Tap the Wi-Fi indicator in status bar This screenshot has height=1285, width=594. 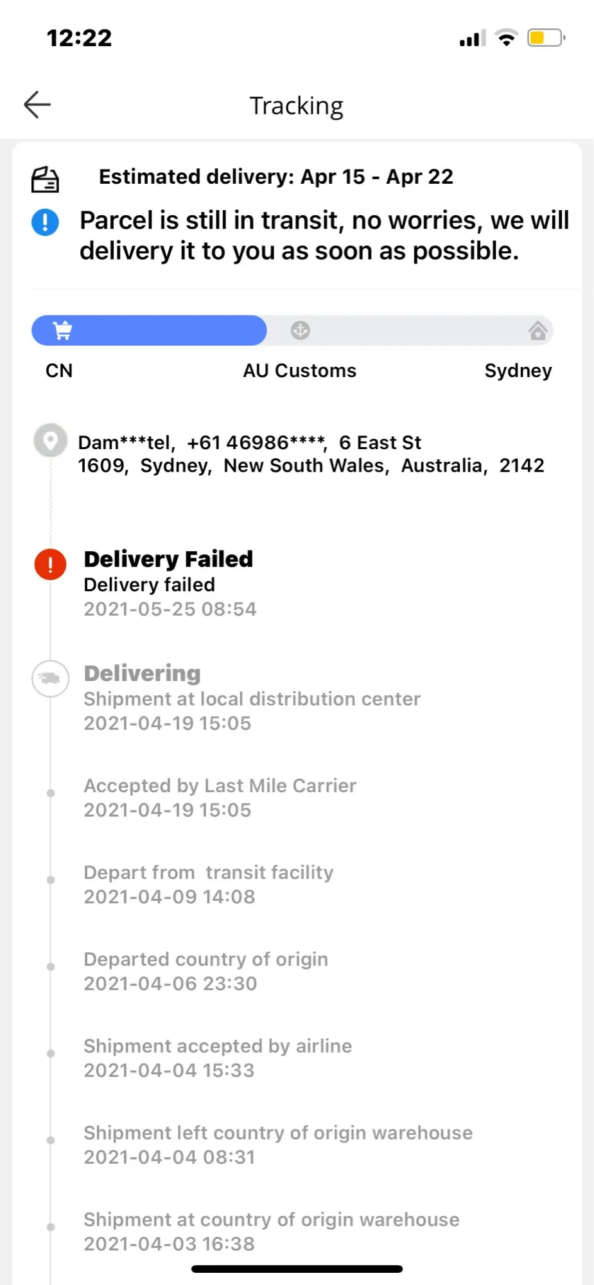pyautogui.click(x=507, y=38)
